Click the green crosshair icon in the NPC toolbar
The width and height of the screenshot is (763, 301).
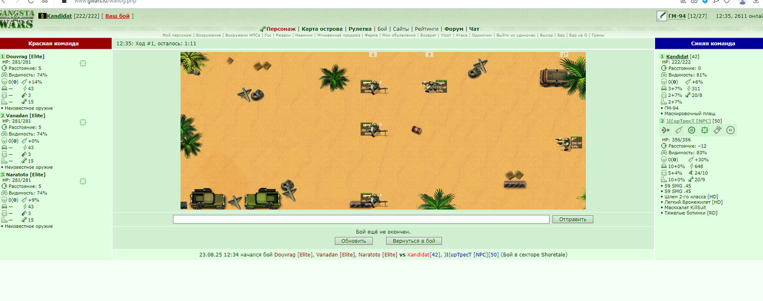[x=705, y=130]
